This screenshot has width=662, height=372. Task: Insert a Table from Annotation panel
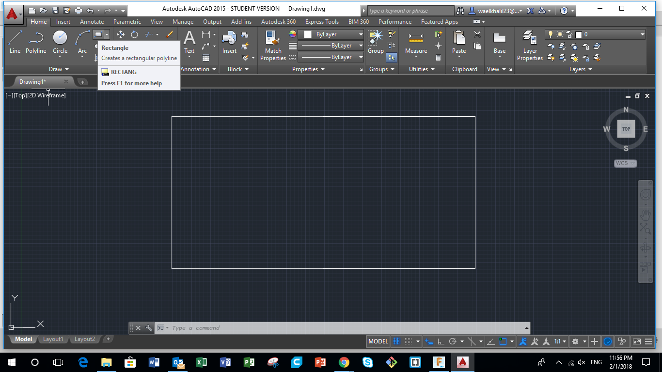[206, 58]
